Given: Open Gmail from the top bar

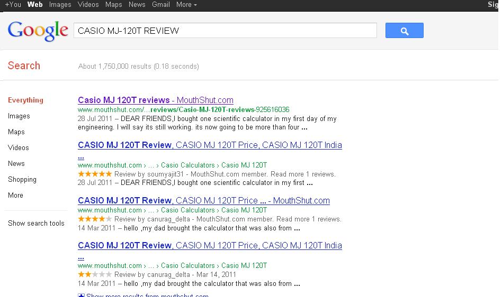Looking at the screenshot, I should 161,5.
